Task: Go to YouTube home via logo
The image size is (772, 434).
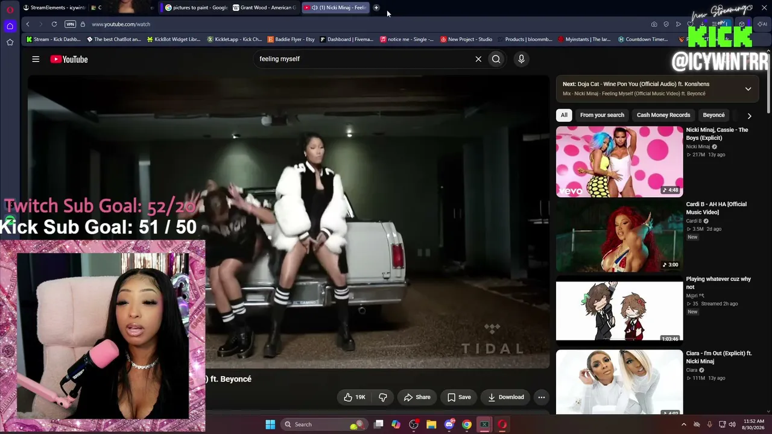Action: click(69, 59)
